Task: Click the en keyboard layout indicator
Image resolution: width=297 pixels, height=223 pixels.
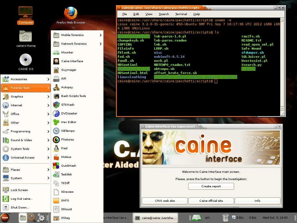Action: tap(207, 218)
